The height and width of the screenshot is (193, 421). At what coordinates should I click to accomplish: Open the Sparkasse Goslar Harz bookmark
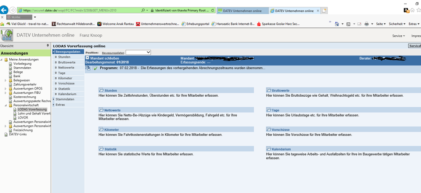point(279,24)
